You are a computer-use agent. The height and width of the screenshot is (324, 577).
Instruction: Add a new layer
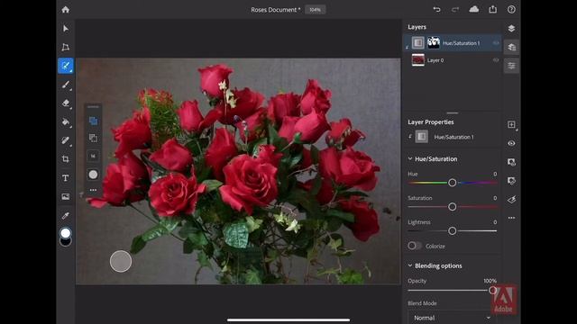(x=511, y=124)
